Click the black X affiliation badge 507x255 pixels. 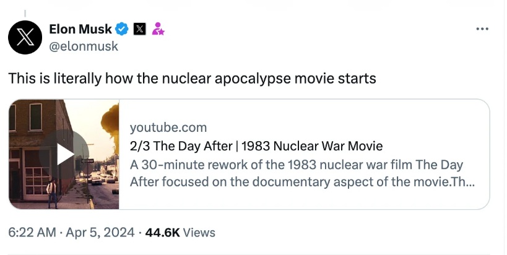point(139,28)
